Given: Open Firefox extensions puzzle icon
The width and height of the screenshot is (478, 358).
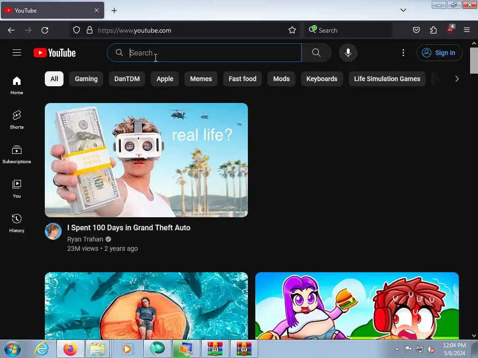Looking at the screenshot, I should [433, 30].
